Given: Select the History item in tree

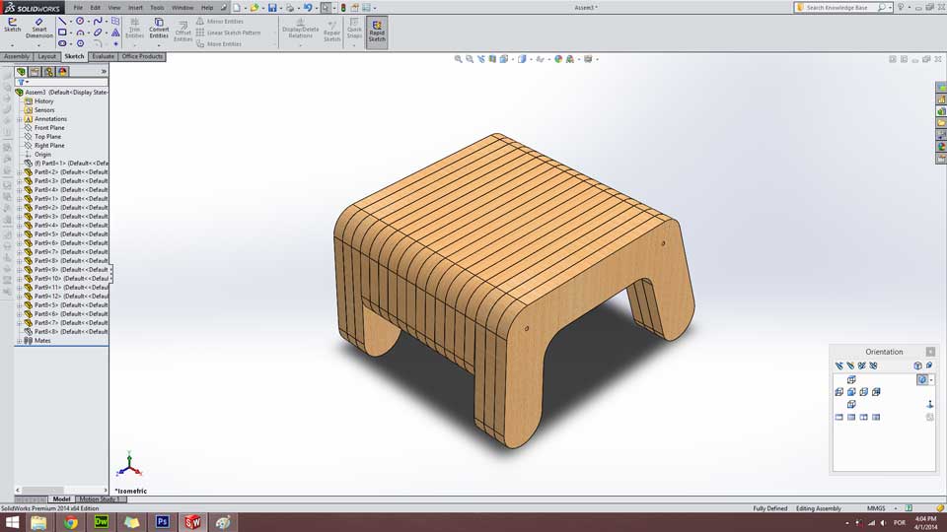Looking at the screenshot, I should (44, 101).
